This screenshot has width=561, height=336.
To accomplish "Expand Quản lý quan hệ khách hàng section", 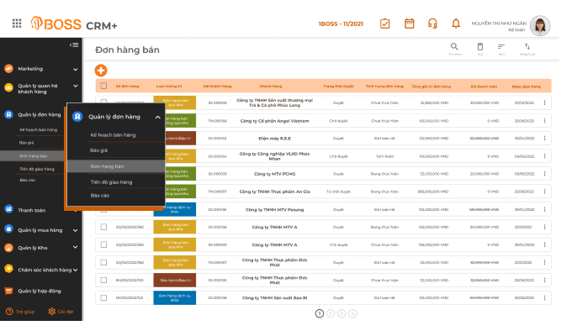I will tap(75, 87).
